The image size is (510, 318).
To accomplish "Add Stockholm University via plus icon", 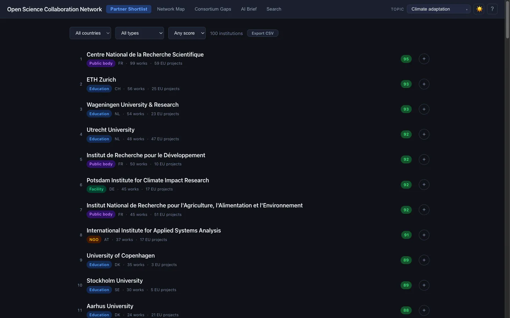I will pos(424,285).
